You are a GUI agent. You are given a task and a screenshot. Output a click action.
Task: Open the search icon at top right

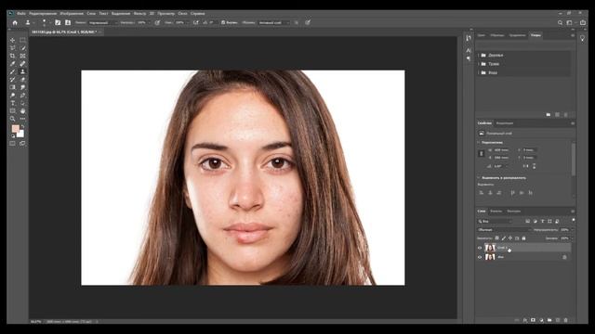click(x=560, y=22)
